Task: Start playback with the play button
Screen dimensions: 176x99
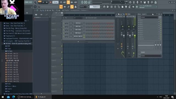Action: [x=43, y=2]
